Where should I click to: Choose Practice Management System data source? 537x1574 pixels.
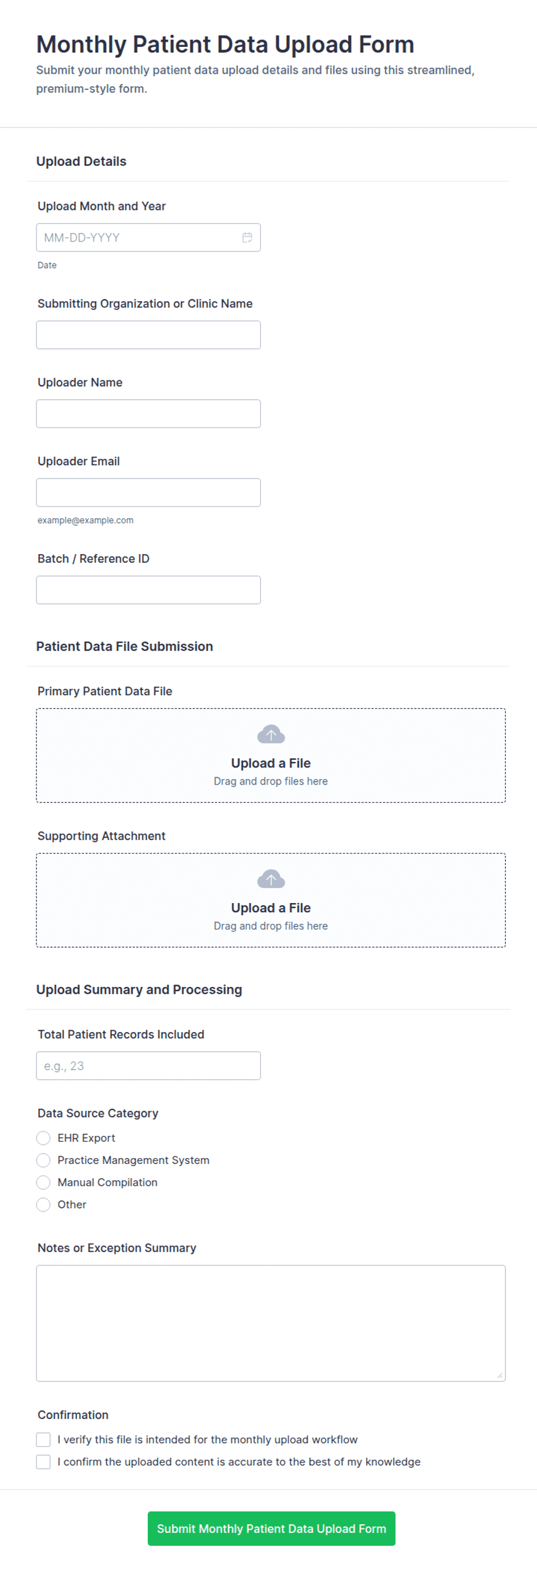point(43,1160)
